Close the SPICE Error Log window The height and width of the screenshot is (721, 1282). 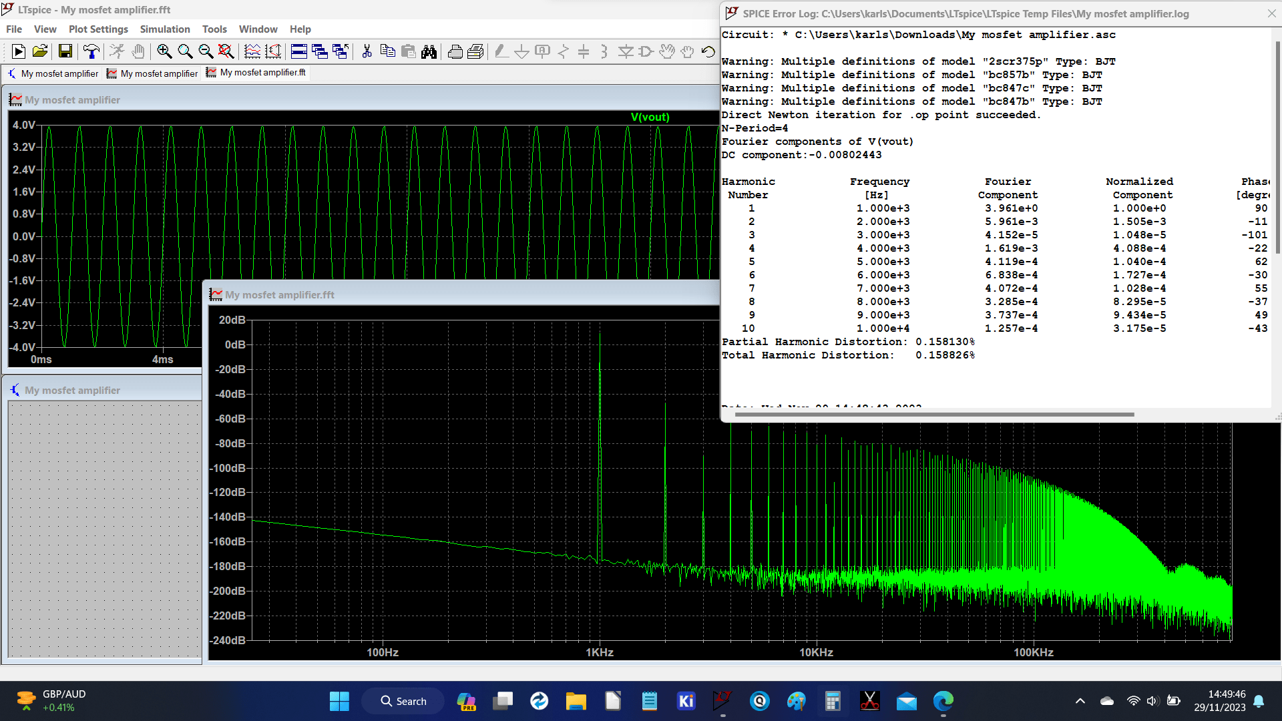[x=1271, y=13]
